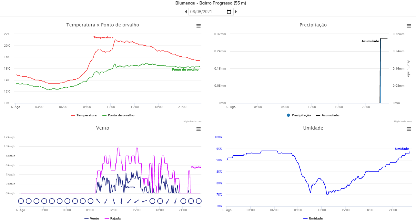Click the north-west wind direction arrow

[98, 201]
